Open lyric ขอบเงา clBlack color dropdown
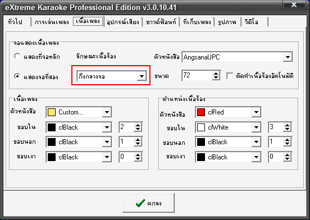Image resolution: width=310 pixels, height=220 pixels. [107, 157]
